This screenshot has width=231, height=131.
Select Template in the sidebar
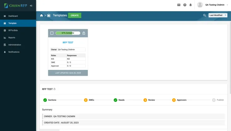pos(18,23)
